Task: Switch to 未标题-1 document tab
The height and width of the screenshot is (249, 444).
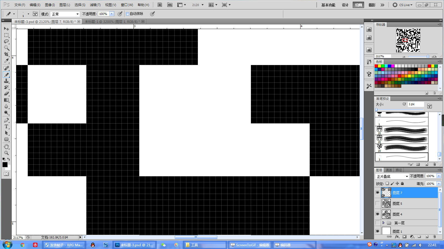Action: tap(112, 22)
